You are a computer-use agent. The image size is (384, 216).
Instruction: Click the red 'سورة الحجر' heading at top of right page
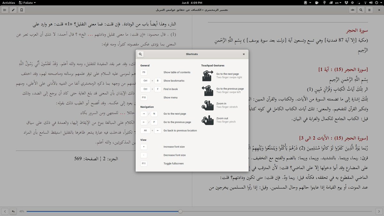[357, 31]
